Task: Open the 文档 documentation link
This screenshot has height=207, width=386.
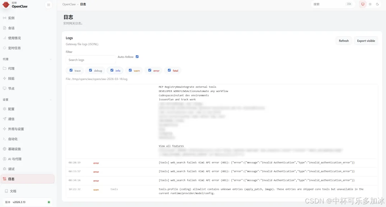Action: (28, 191)
